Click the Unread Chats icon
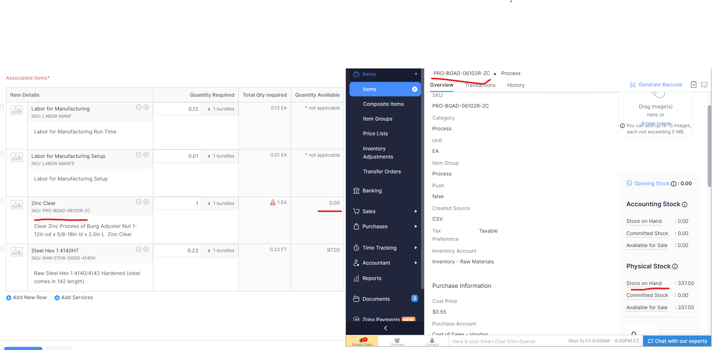713x350 pixels. point(362,341)
